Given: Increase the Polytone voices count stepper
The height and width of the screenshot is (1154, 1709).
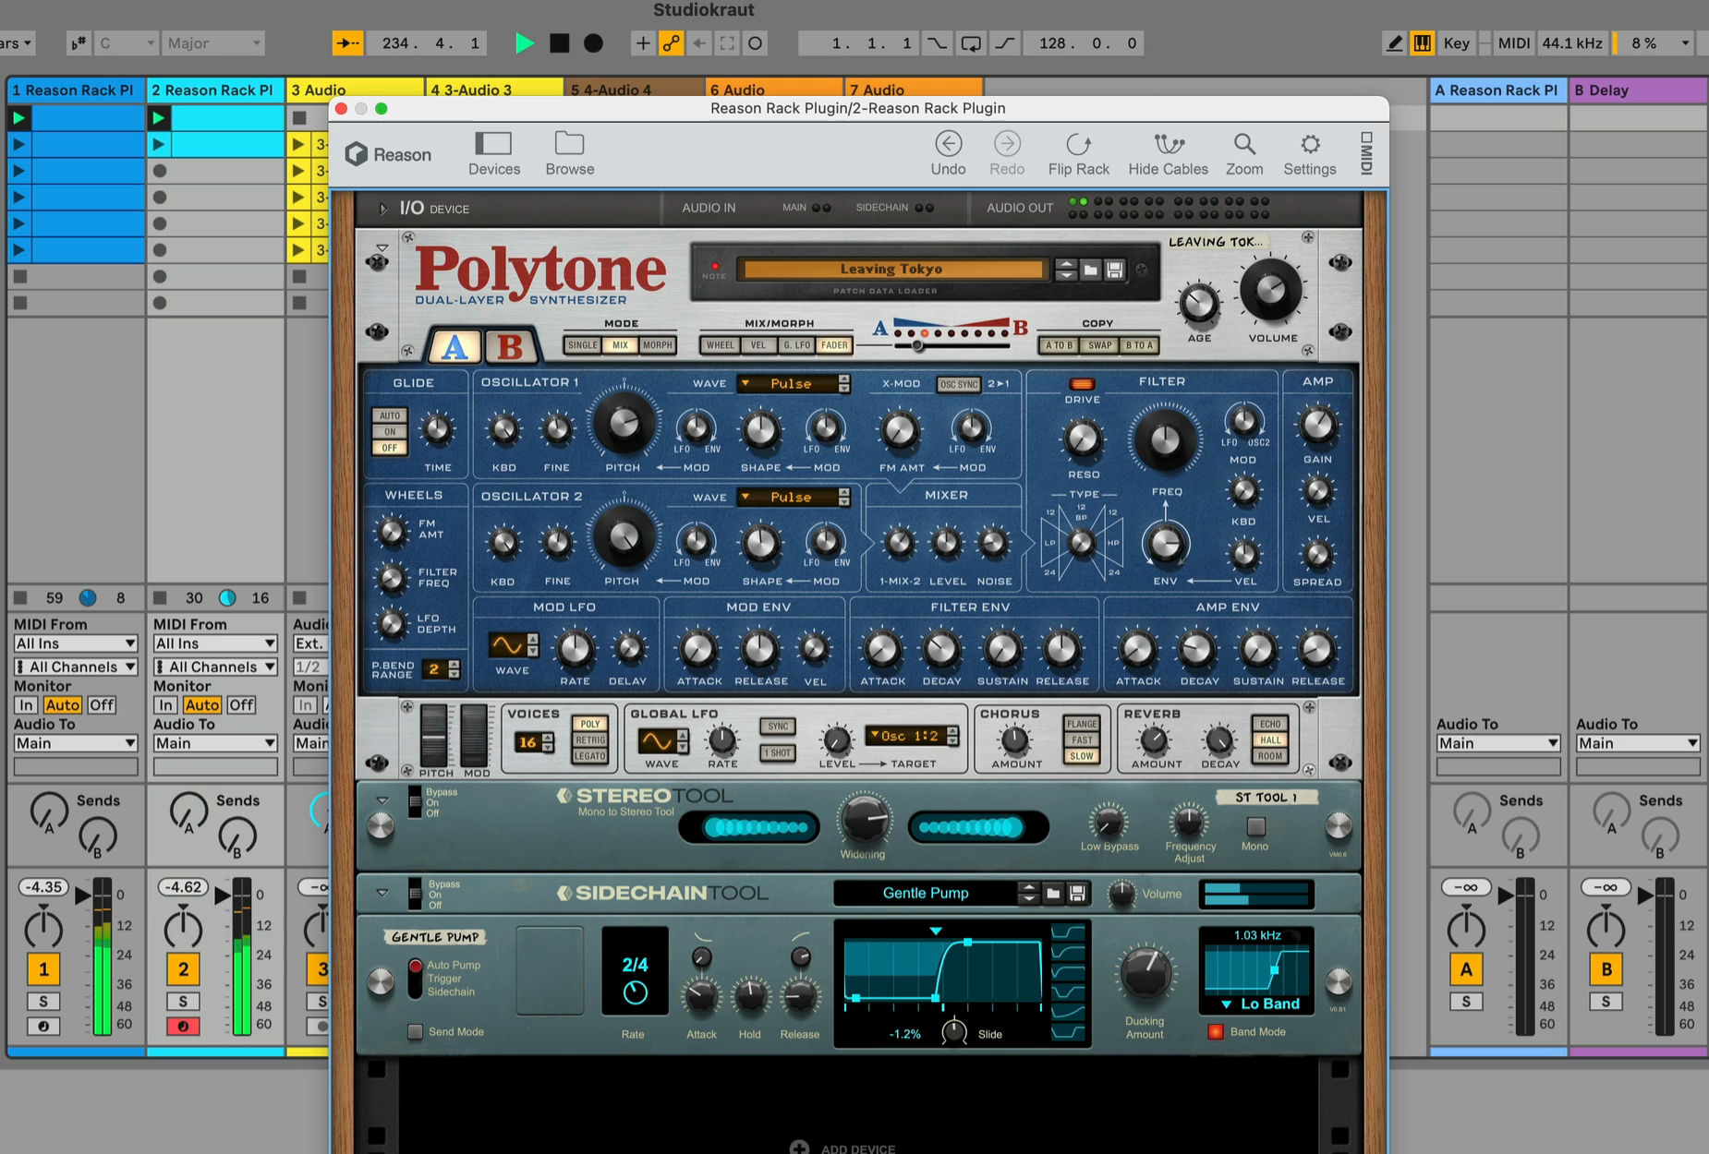Looking at the screenshot, I should click(548, 737).
